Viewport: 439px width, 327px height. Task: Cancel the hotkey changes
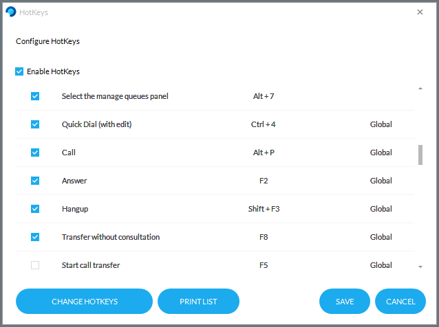click(400, 302)
